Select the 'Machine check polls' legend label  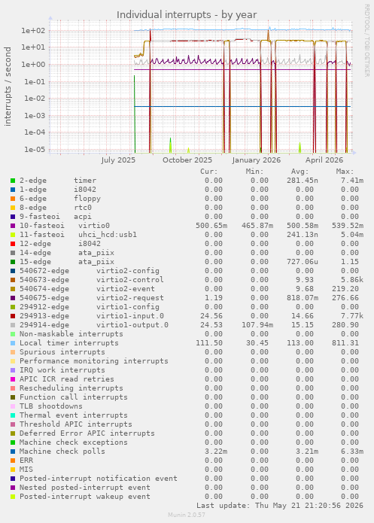click(x=62, y=452)
